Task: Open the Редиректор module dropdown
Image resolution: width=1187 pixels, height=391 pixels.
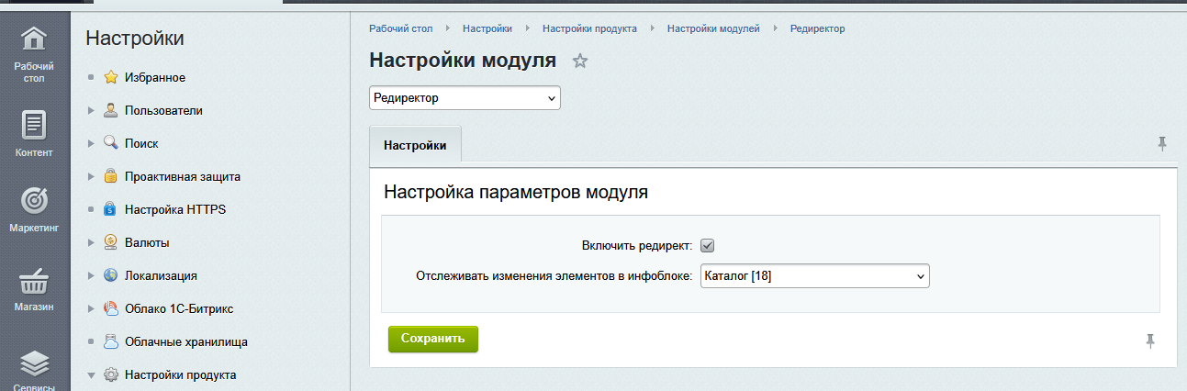Action: (x=465, y=97)
